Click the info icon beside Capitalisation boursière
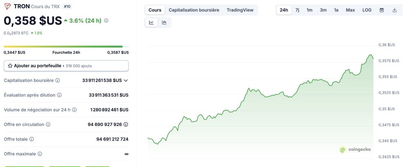 click(57, 81)
